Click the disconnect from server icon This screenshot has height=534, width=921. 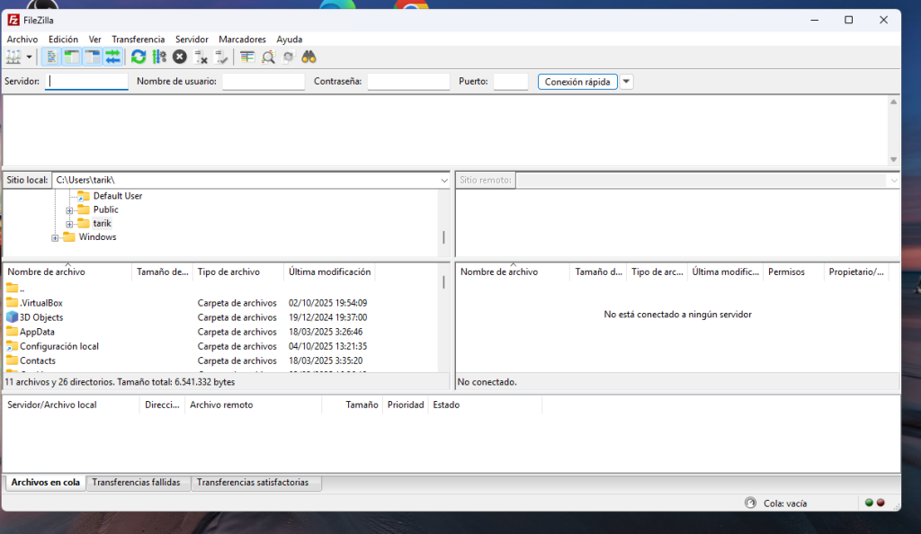pyautogui.click(x=201, y=57)
